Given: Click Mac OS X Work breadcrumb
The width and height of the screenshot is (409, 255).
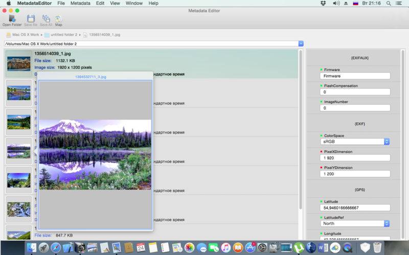Looking at the screenshot, I should [x=22, y=35].
